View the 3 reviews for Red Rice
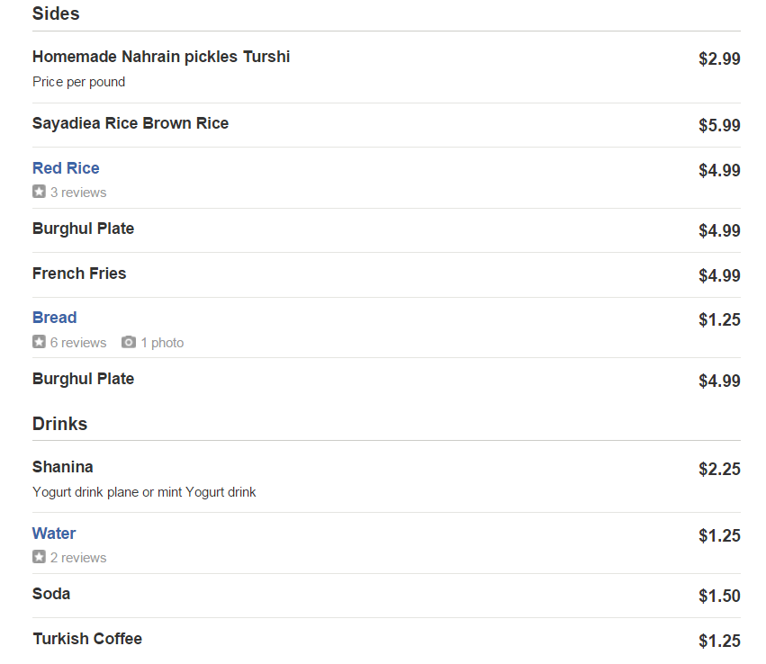 (x=78, y=193)
